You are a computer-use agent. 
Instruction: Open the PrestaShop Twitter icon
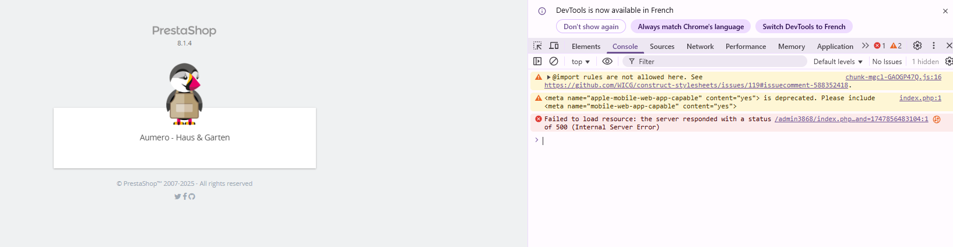click(x=177, y=196)
